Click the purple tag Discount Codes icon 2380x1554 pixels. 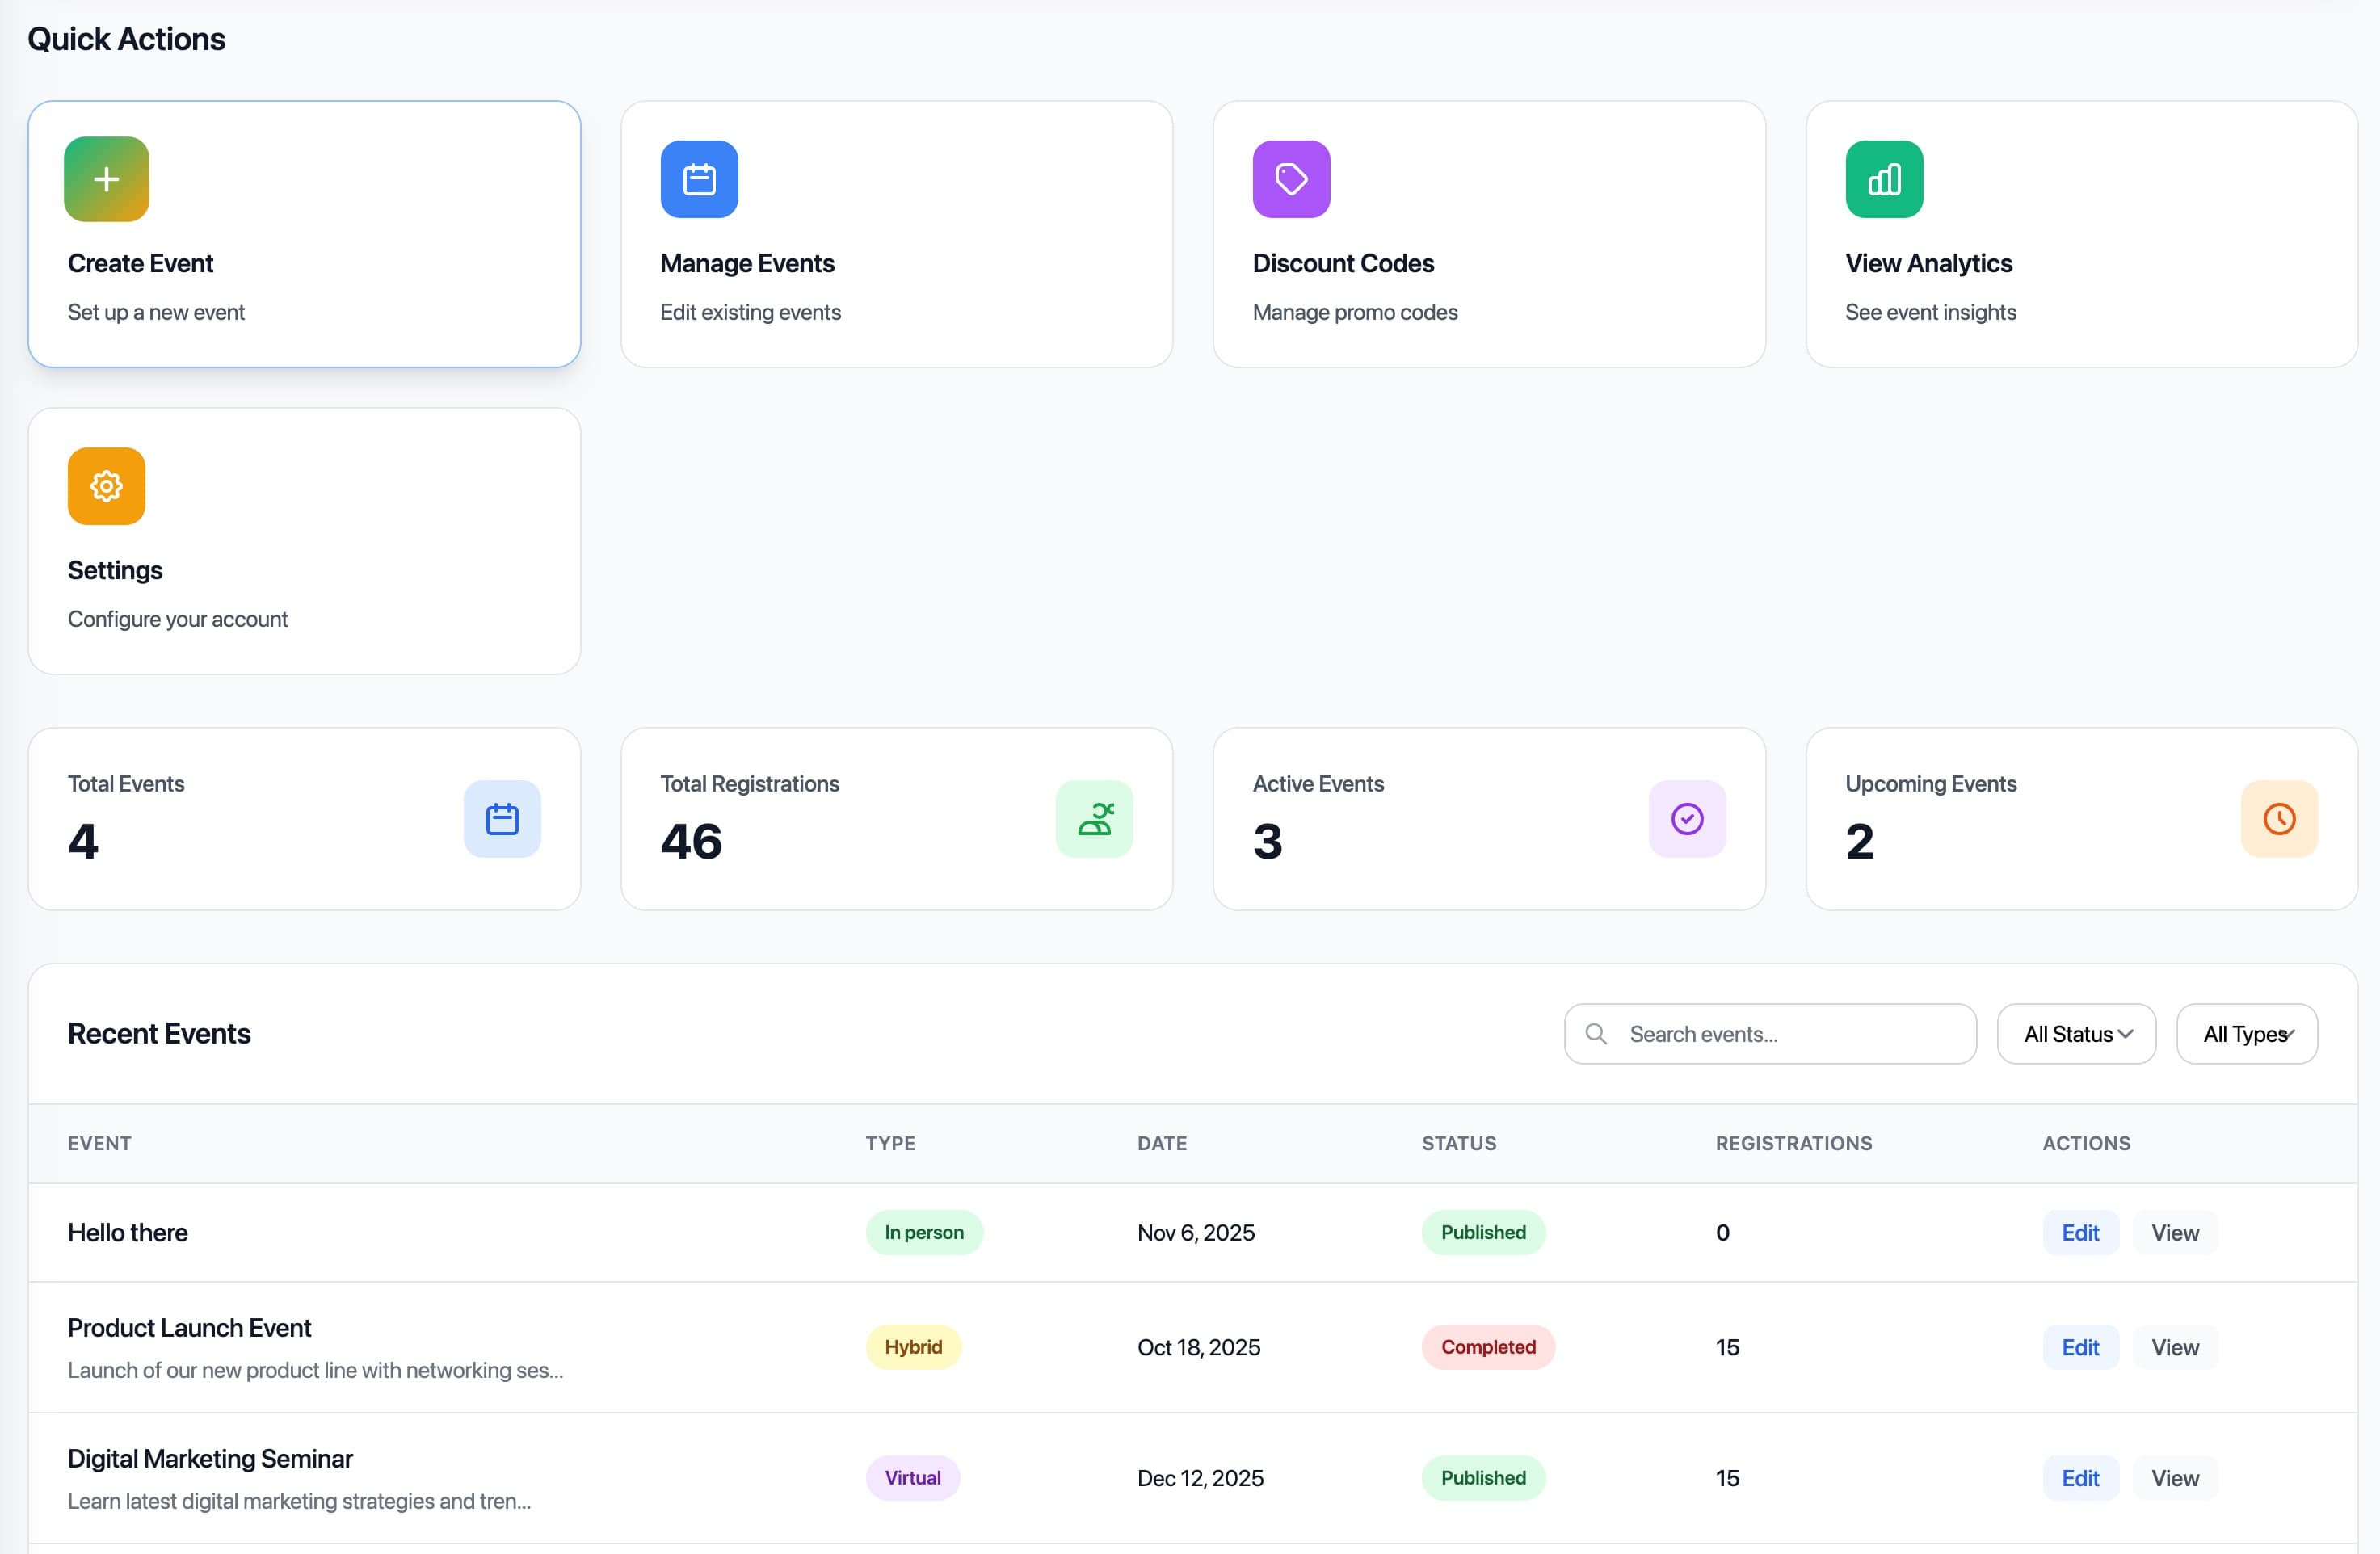(x=1291, y=179)
